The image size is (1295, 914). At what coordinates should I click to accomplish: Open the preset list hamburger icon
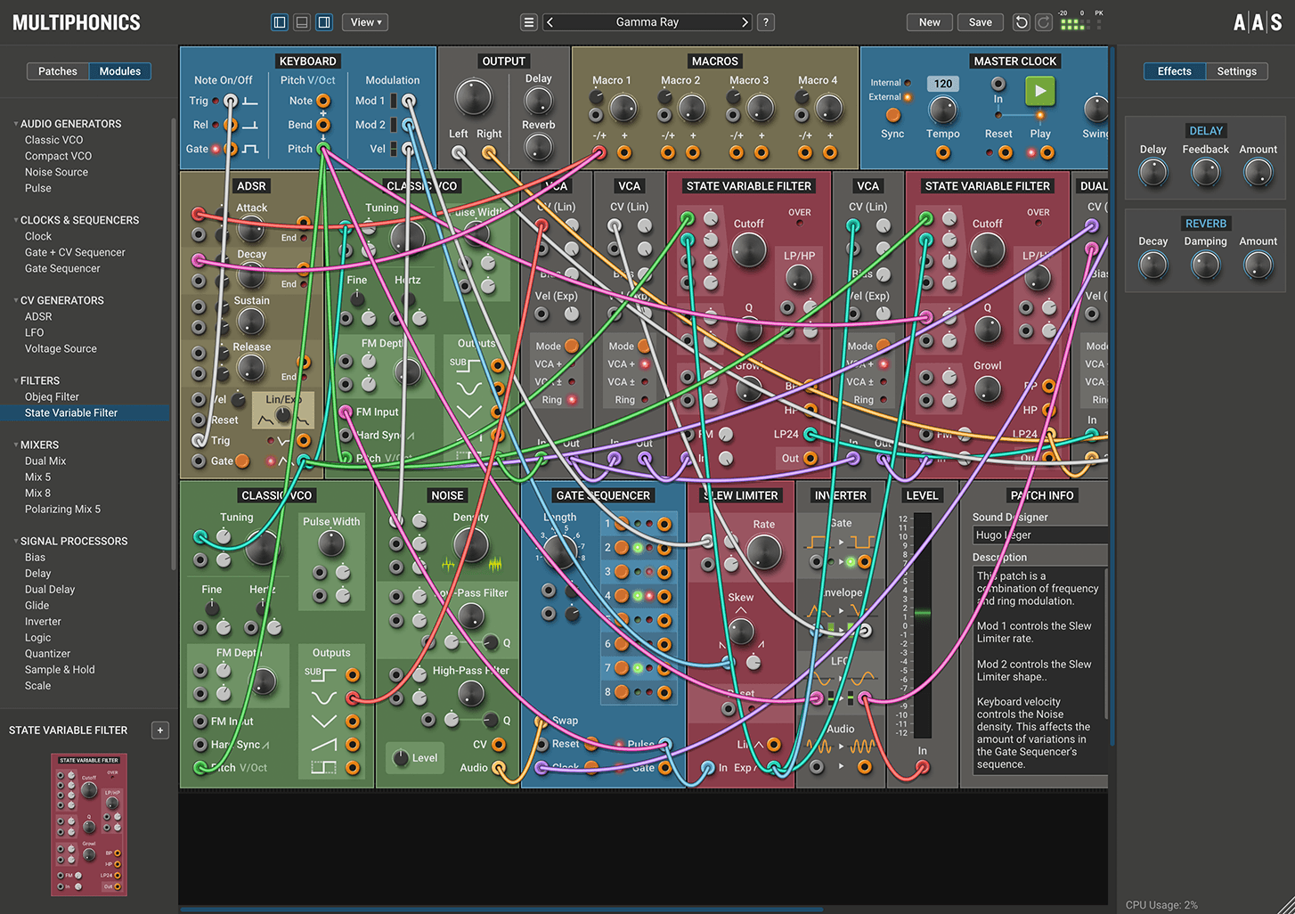click(x=529, y=21)
